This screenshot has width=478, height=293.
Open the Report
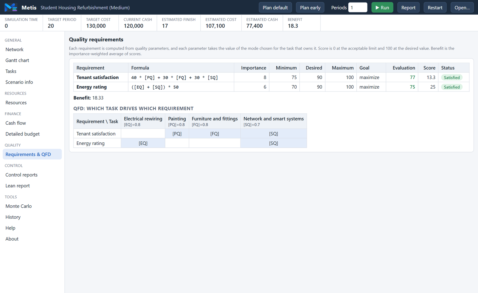408,7
